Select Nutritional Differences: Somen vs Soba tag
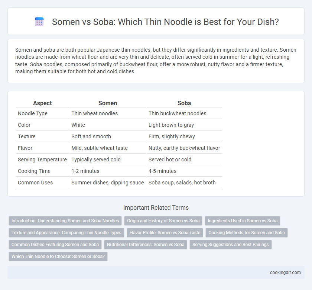Image resolution: width=312 pixels, height=290 pixels. click(x=146, y=245)
